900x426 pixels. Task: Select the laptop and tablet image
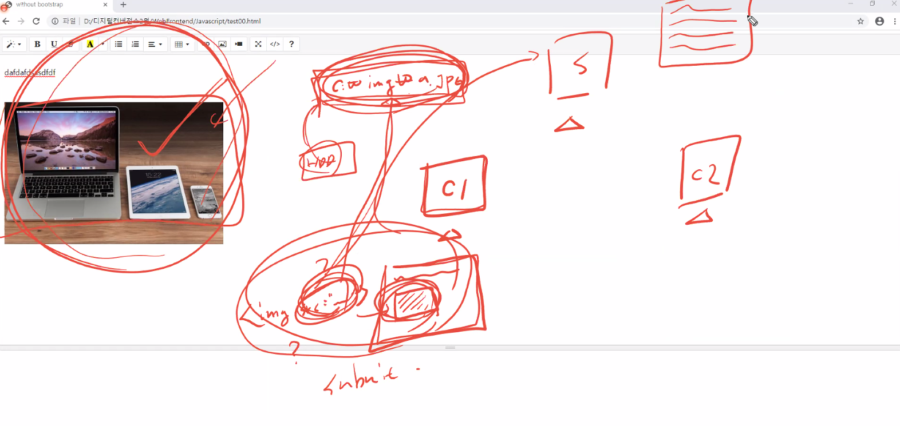click(114, 173)
